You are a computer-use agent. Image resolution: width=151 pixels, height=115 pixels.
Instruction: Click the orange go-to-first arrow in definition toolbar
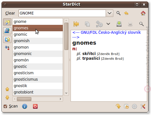[x=76, y=24]
